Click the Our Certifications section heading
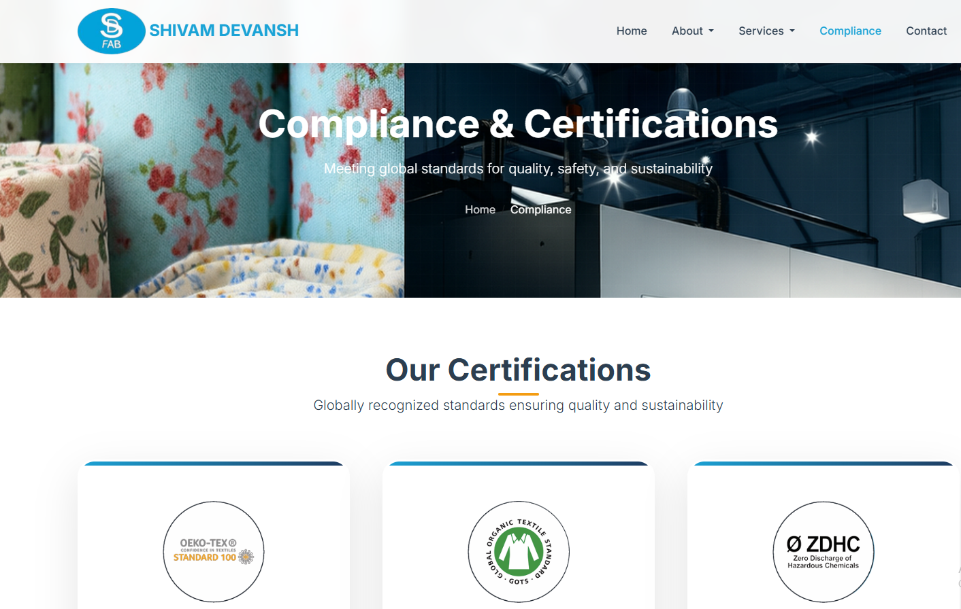This screenshot has height=609, width=961. click(518, 370)
